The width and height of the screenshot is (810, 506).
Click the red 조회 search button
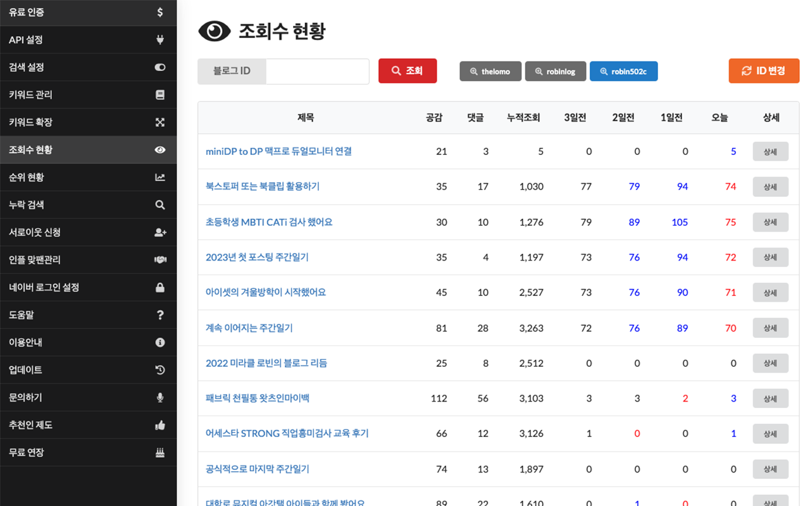point(407,71)
